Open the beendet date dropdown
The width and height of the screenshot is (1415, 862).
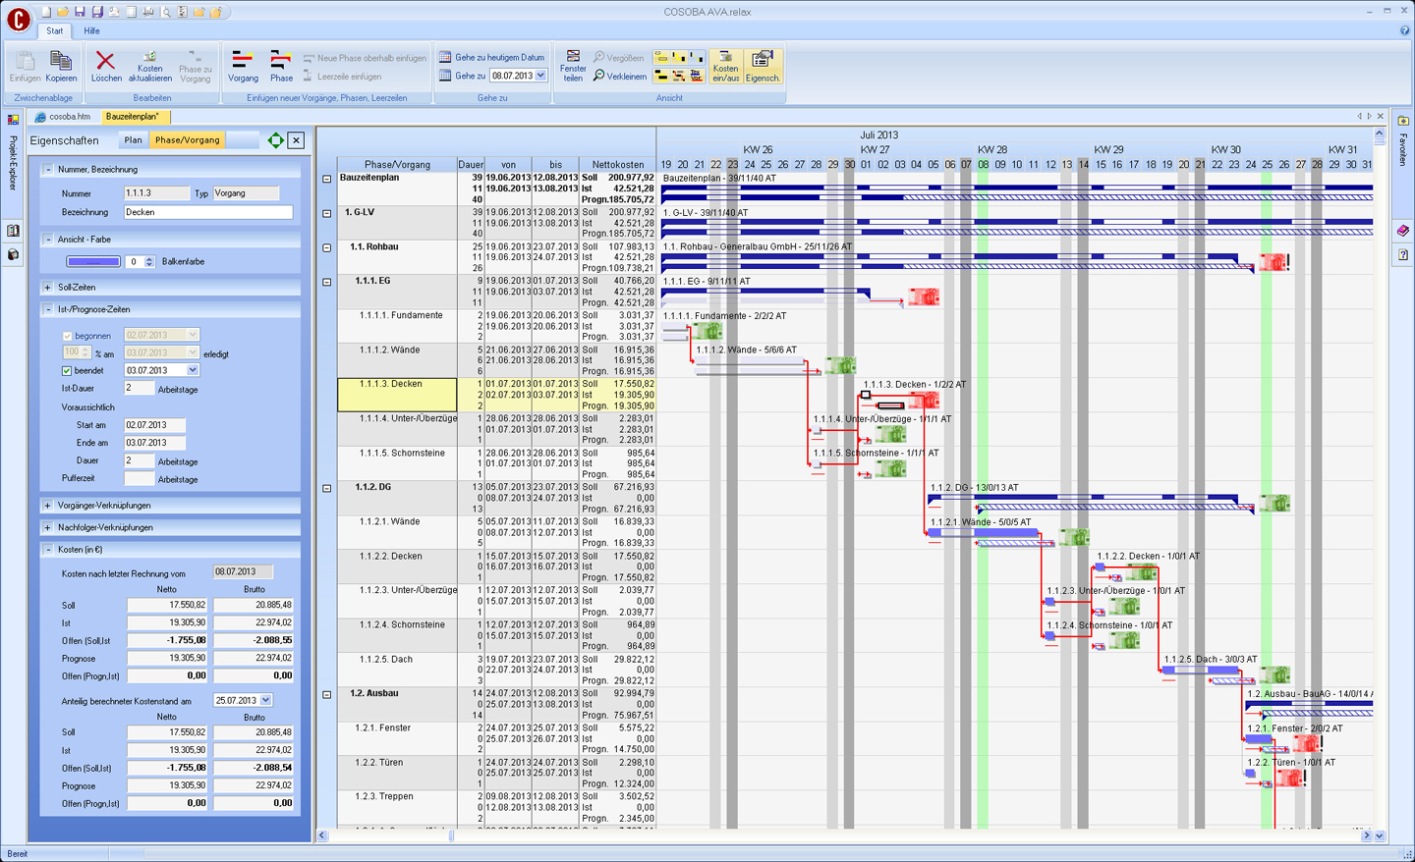(x=193, y=371)
